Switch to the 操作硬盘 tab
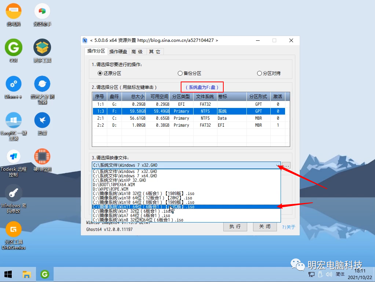Screen dimensions: 375x282 click(x=118, y=52)
